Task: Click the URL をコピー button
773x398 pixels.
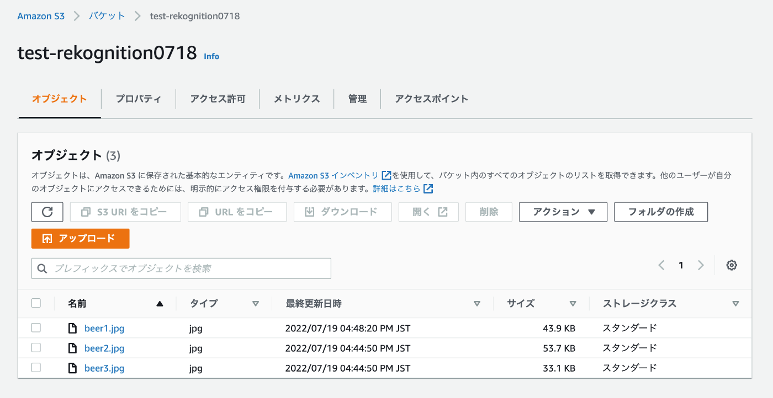Action: pos(237,212)
